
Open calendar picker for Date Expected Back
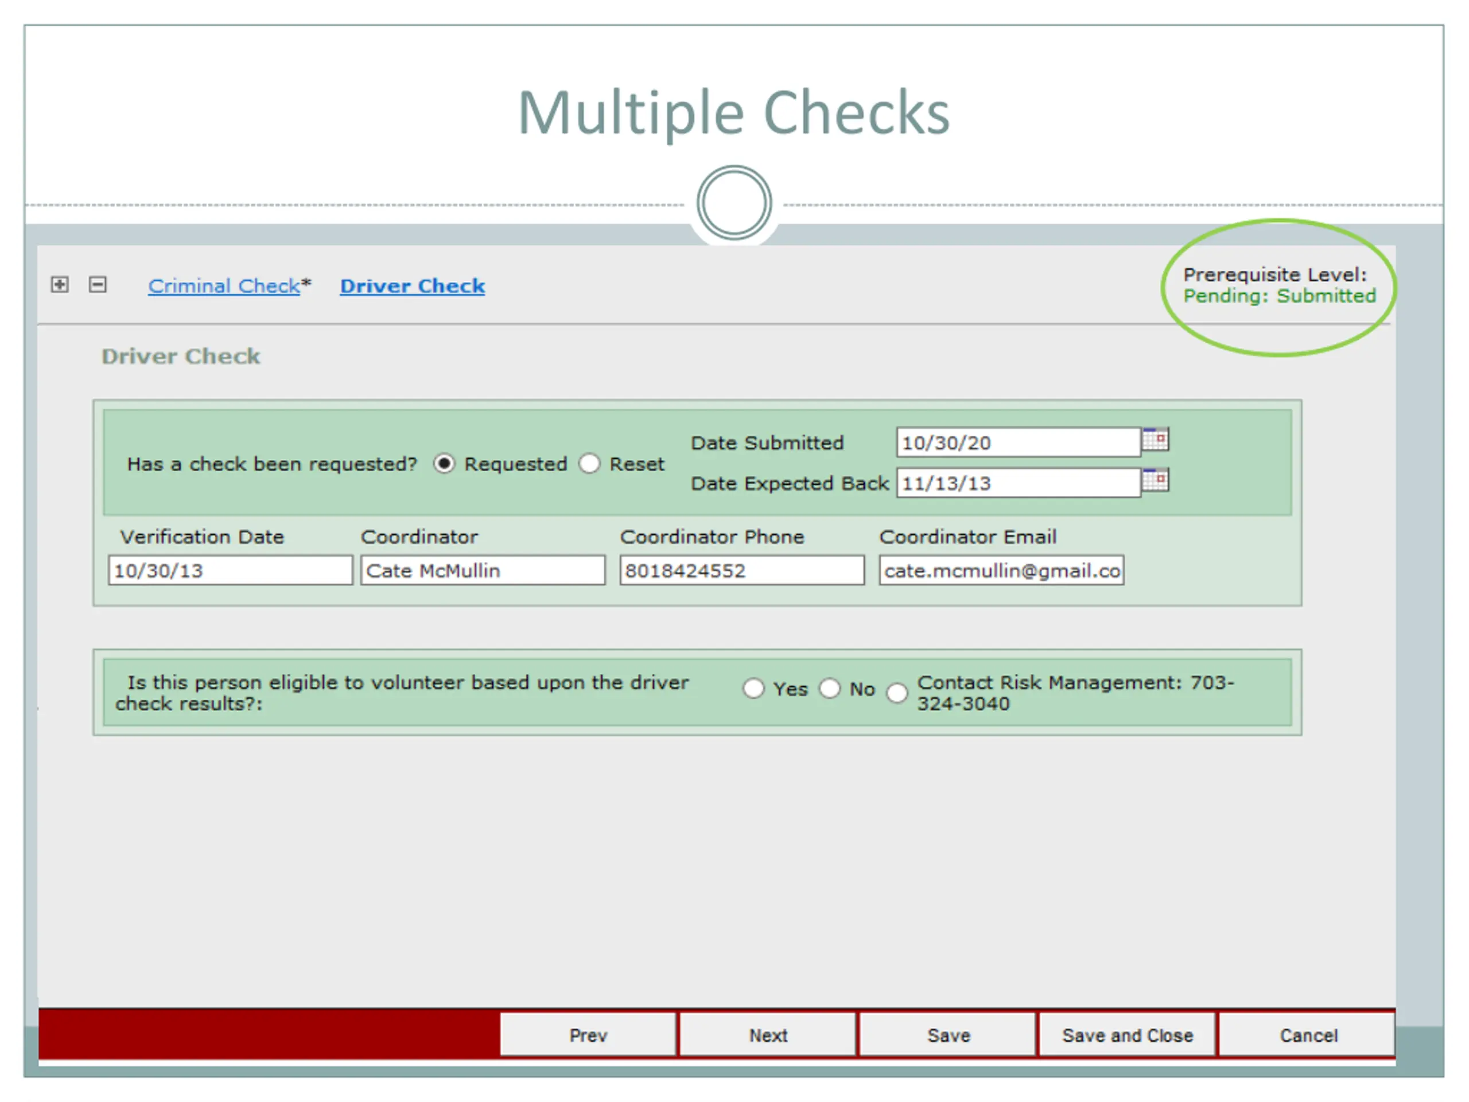pos(1156,480)
